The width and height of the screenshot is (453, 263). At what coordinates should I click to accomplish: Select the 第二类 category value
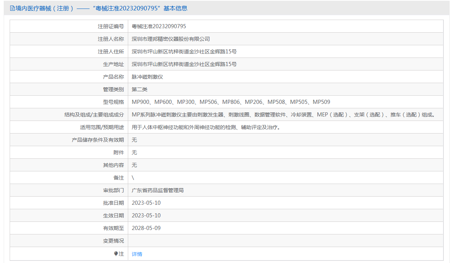pyautogui.click(x=140, y=89)
